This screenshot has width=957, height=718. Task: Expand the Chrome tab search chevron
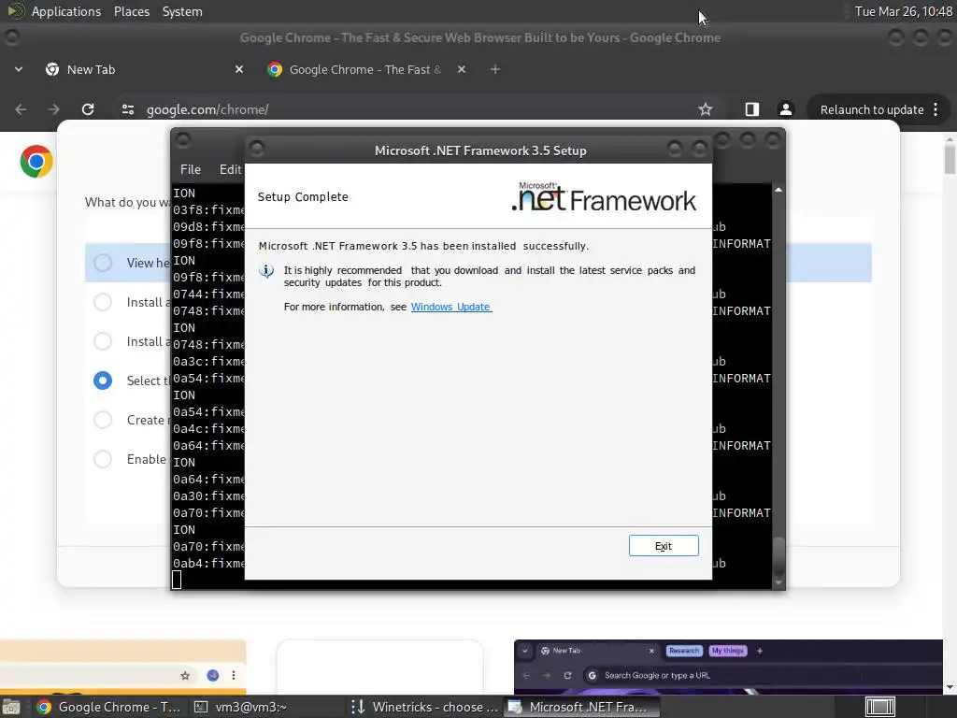(x=19, y=69)
